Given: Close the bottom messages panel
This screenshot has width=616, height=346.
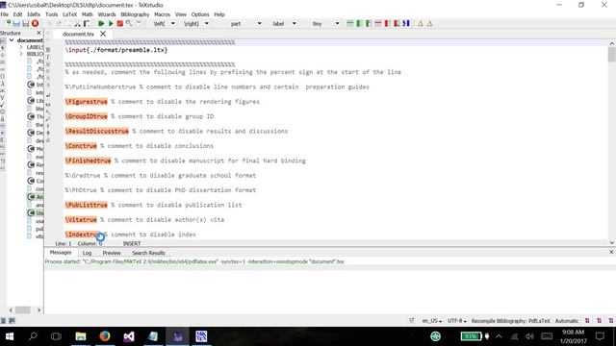Looking at the screenshot, I should pos(611,252).
